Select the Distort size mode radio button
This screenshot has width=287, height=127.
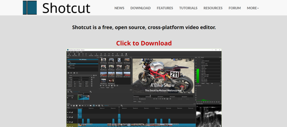pos(85,82)
